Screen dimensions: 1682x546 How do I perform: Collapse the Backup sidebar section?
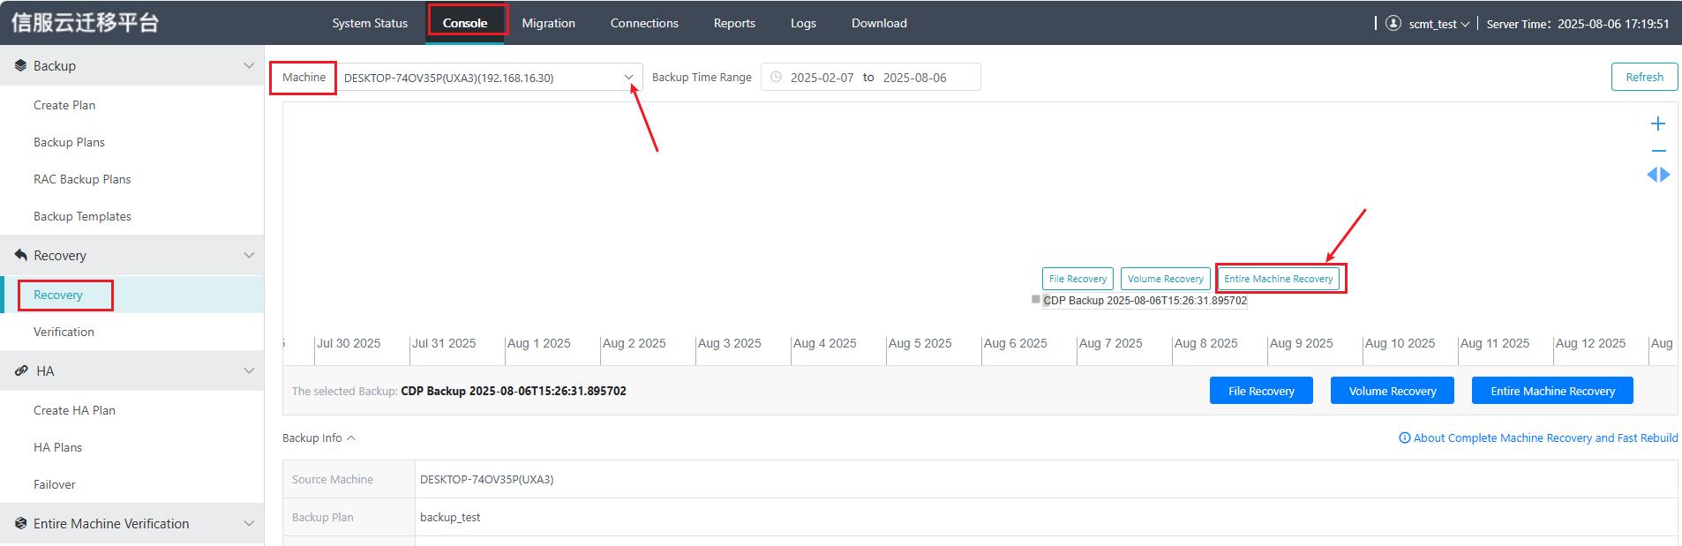pyautogui.click(x=249, y=66)
